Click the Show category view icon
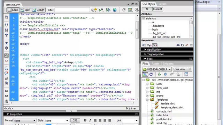Screen dimensions: 223x125 (144, 45)
